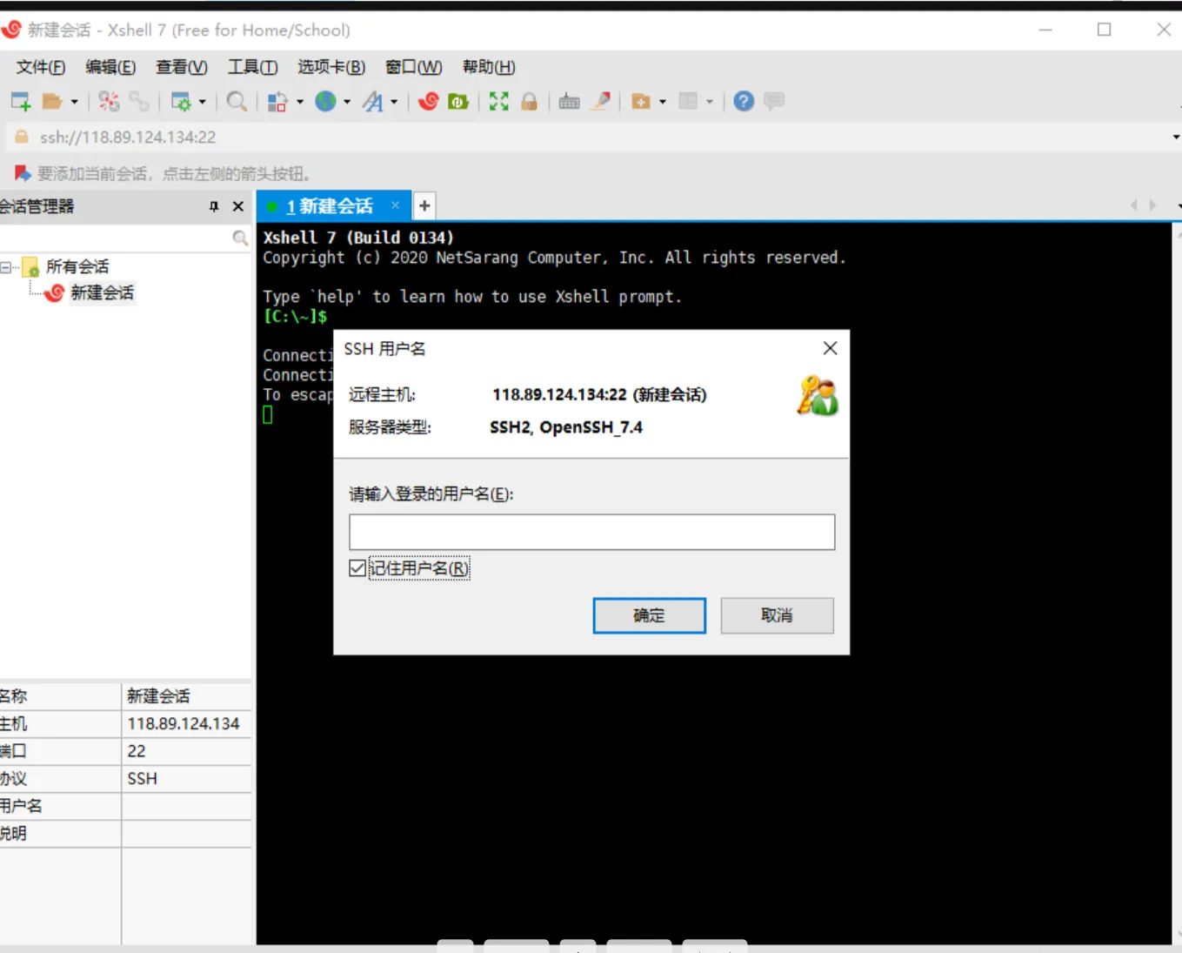Focus the login username input field
The width and height of the screenshot is (1182, 953).
[x=591, y=532]
